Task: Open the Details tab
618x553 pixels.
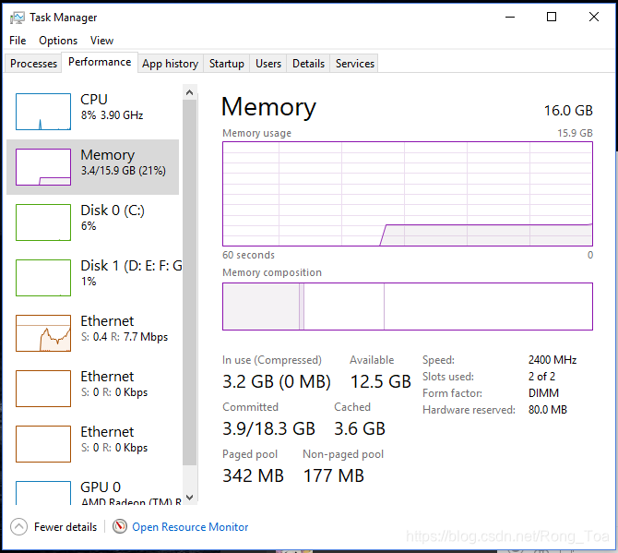Action: tap(308, 63)
